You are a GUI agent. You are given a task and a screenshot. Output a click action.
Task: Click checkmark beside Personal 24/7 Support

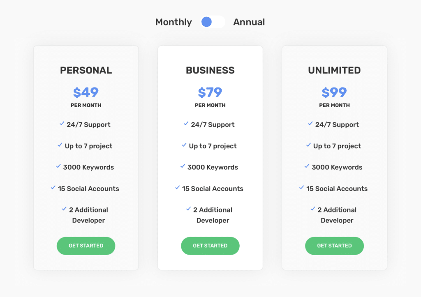click(x=62, y=123)
